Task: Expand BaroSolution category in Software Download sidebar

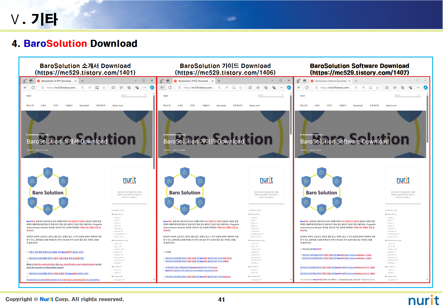Action: tap(393, 240)
